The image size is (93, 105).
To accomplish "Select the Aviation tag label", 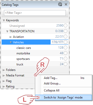I will pos(18,37).
